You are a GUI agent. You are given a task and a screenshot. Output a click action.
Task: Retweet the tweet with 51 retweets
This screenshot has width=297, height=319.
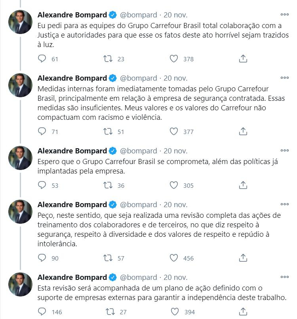click(x=107, y=131)
